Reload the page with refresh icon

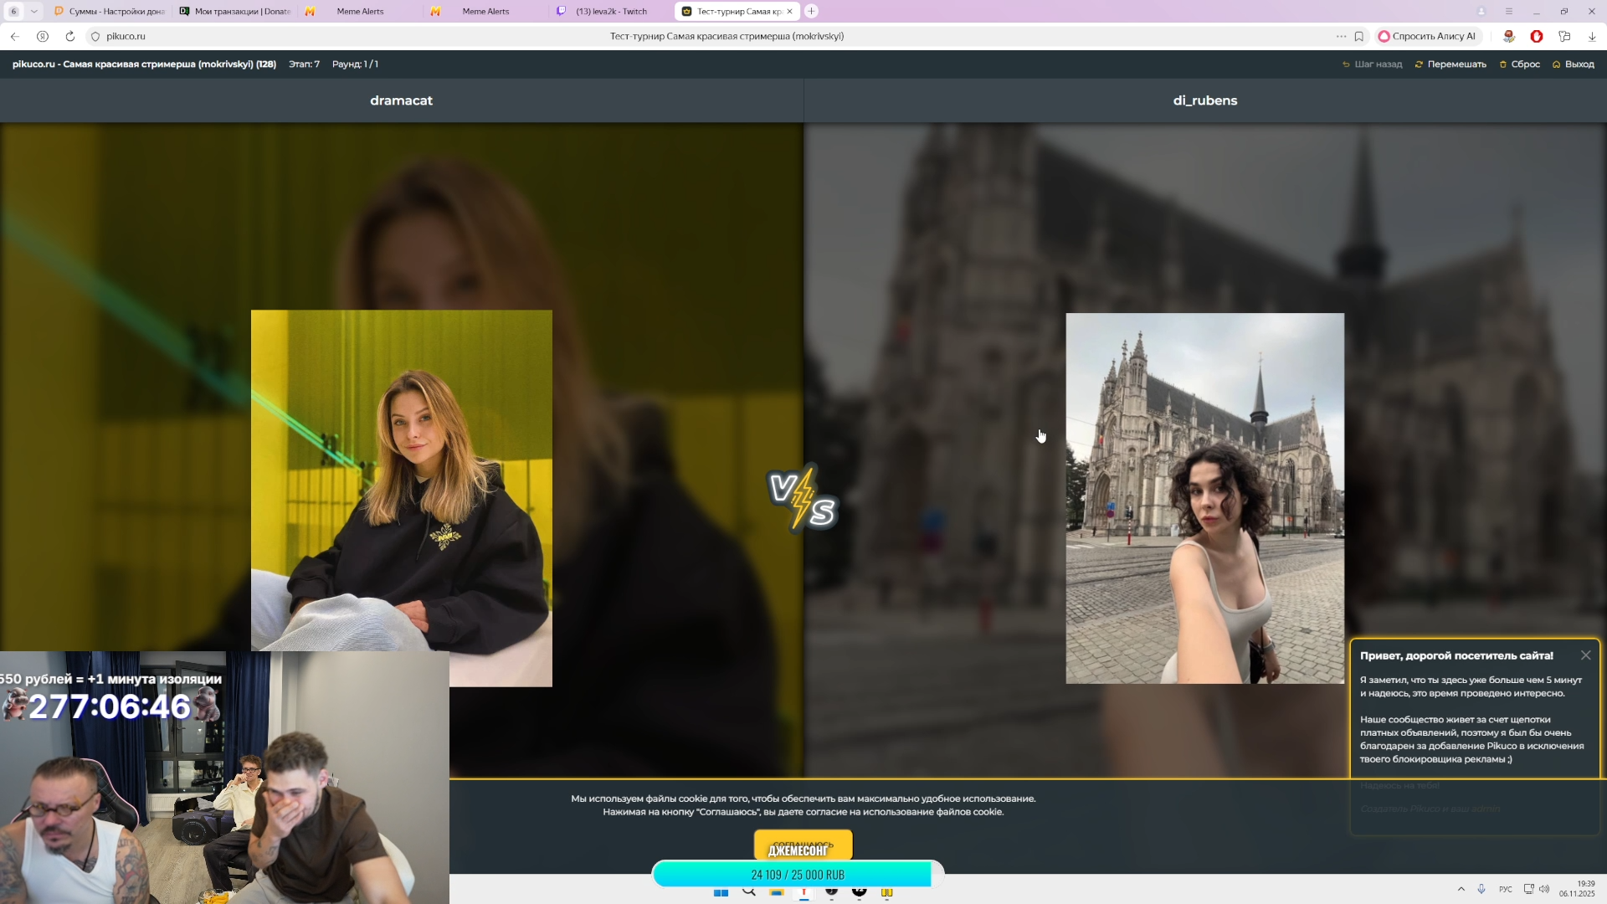click(70, 36)
